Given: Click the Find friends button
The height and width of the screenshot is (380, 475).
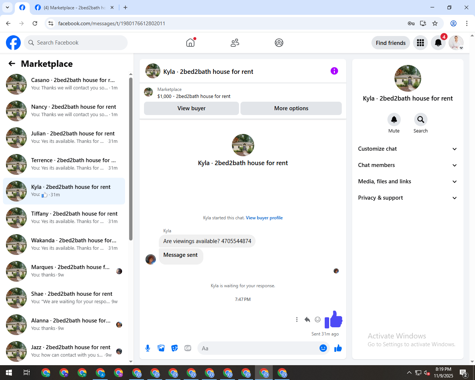Looking at the screenshot, I should [x=391, y=43].
